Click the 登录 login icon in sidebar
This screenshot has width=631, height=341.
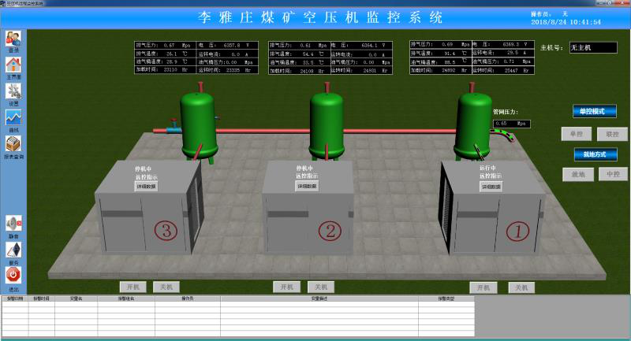pos(13,39)
